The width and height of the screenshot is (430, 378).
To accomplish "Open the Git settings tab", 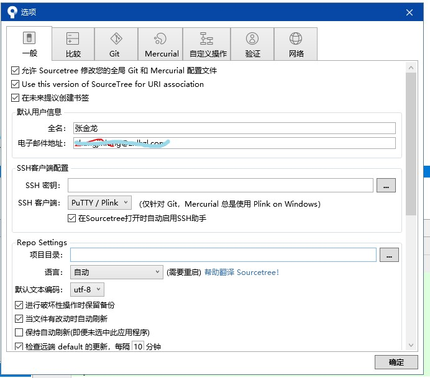I will point(116,44).
